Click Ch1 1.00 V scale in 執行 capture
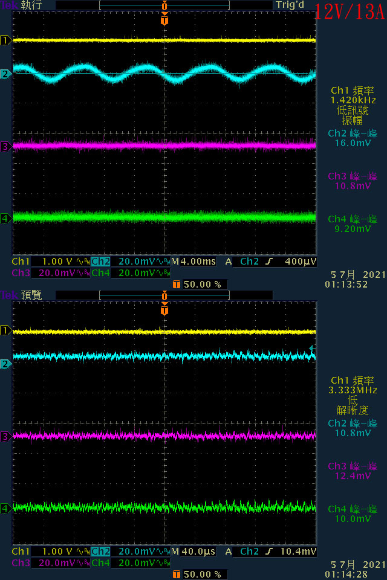387x580 pixels. pos(51,262)
